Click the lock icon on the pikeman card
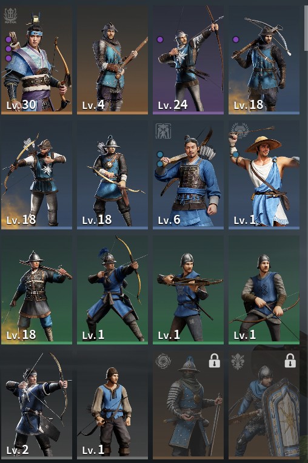The width and height of the screenshot is (308, 463). coord(214,361)
